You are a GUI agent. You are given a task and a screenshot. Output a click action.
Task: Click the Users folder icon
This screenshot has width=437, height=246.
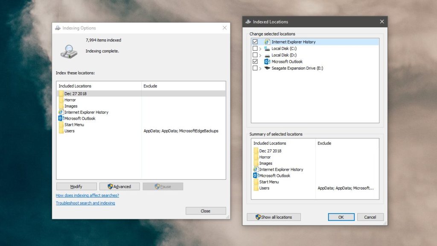point(62,131)
